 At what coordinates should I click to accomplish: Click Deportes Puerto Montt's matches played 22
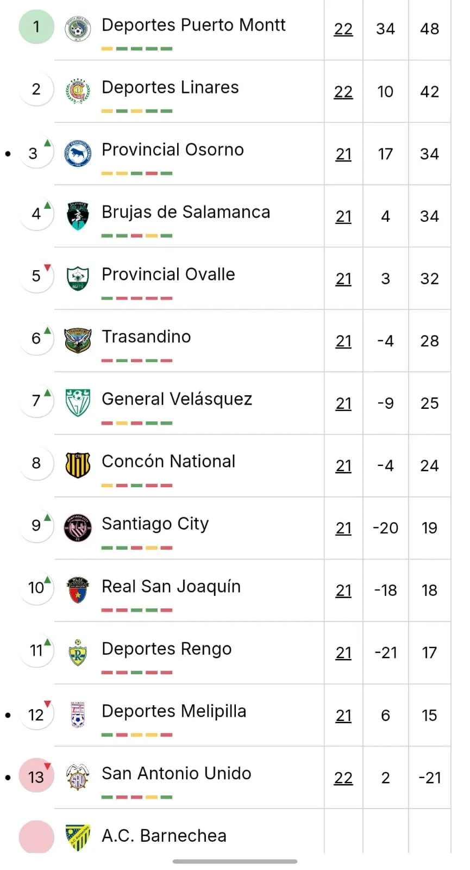tap(343, 29)
